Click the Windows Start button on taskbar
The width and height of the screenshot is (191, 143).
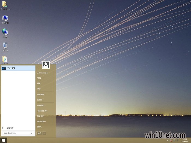coord(3,140)
